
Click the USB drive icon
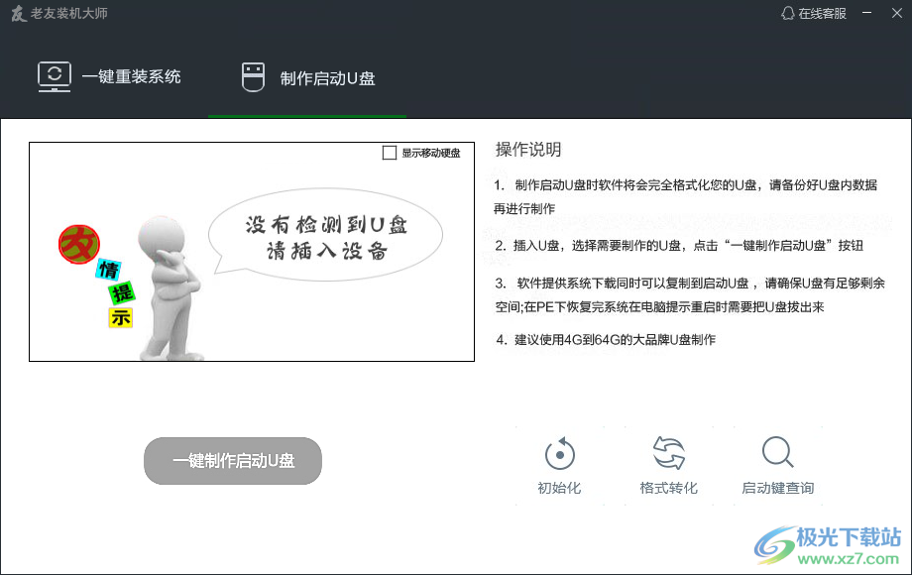coord(253,77)
